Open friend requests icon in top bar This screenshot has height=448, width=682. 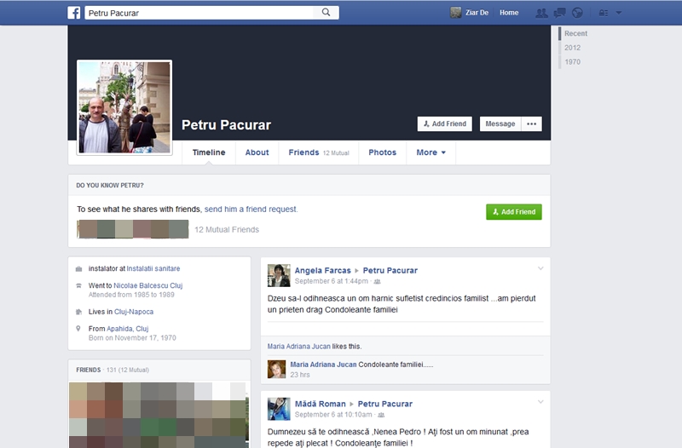pos(540,13)
